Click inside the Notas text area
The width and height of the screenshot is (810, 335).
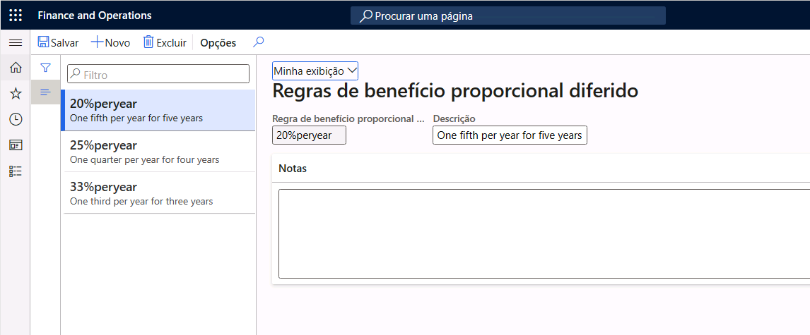544,234
